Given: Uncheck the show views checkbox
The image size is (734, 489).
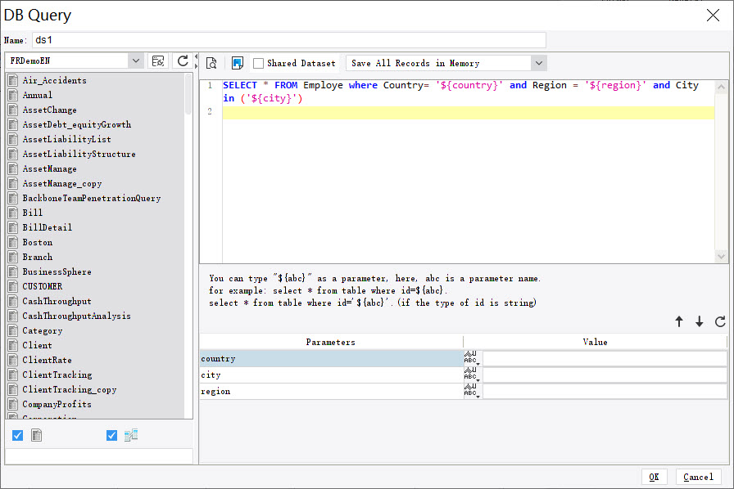Looking at the screenshot, I should [x=112, y=436].
